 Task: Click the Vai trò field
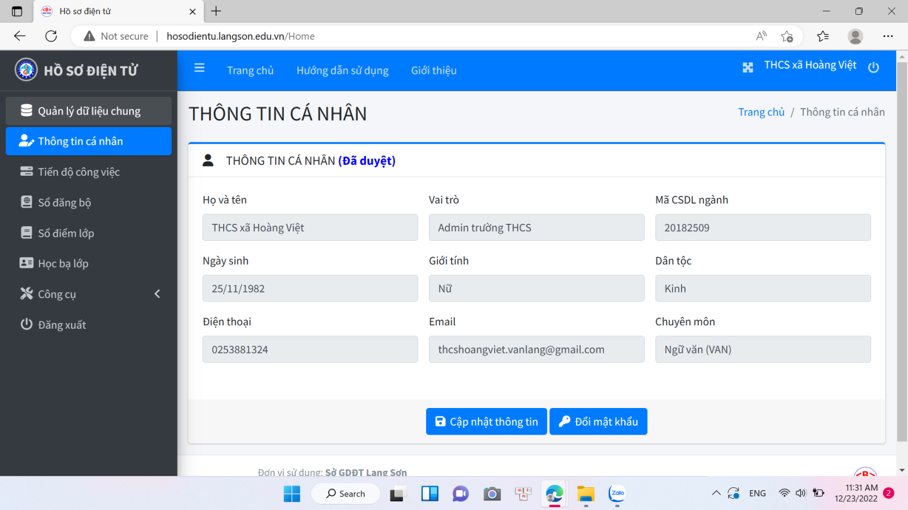click(x=536, y=227)
